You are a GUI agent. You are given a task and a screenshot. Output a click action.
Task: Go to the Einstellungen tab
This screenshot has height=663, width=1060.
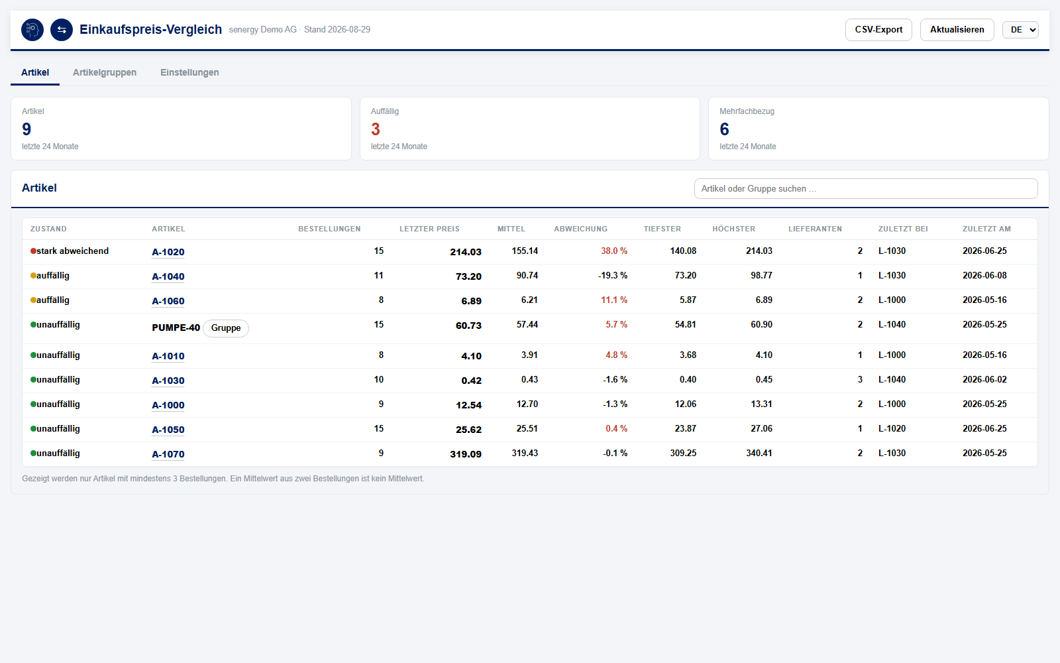pyautogui.click(x=189, y=72)
